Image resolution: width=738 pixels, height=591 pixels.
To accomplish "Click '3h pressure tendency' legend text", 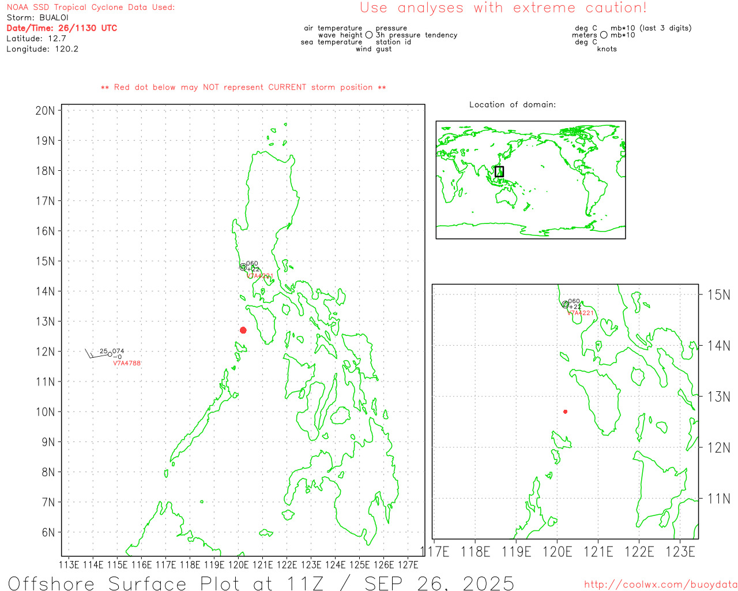I will 417,35.
